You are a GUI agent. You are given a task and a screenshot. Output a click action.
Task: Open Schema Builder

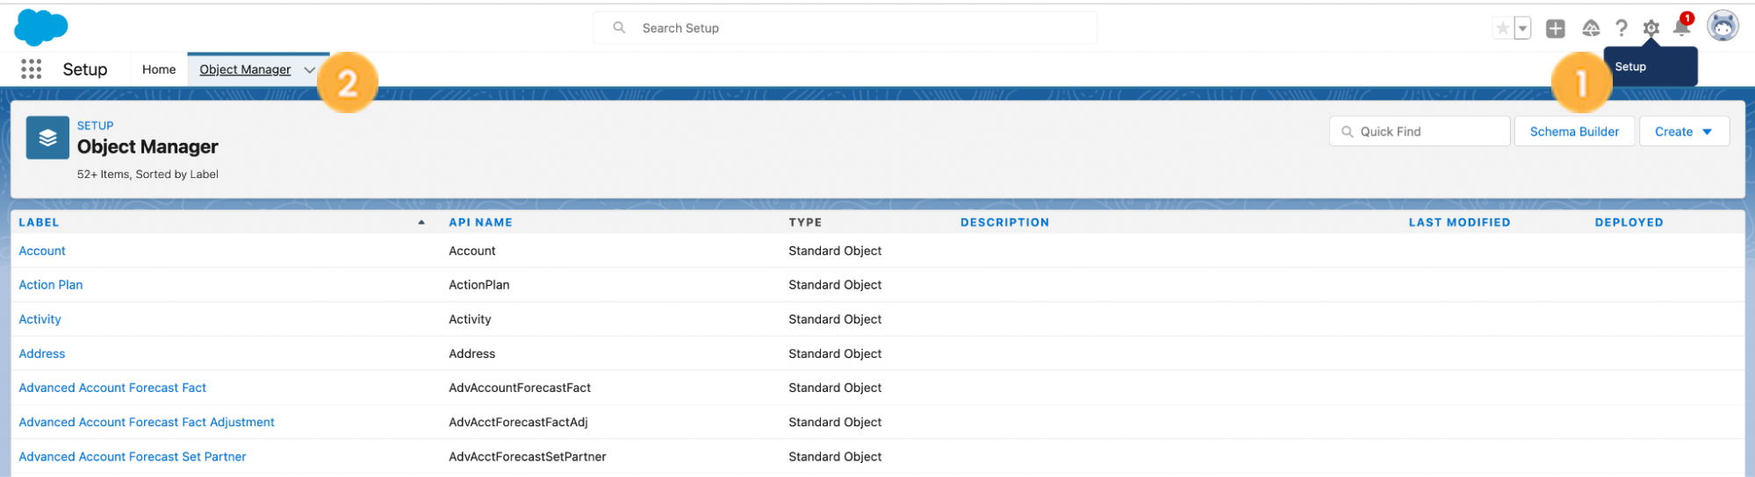coord(1574,132)
